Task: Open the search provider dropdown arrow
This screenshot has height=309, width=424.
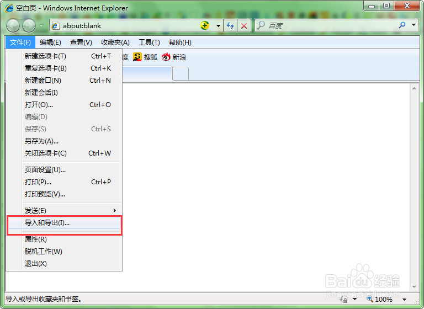Action: click(x=414, y=25)
